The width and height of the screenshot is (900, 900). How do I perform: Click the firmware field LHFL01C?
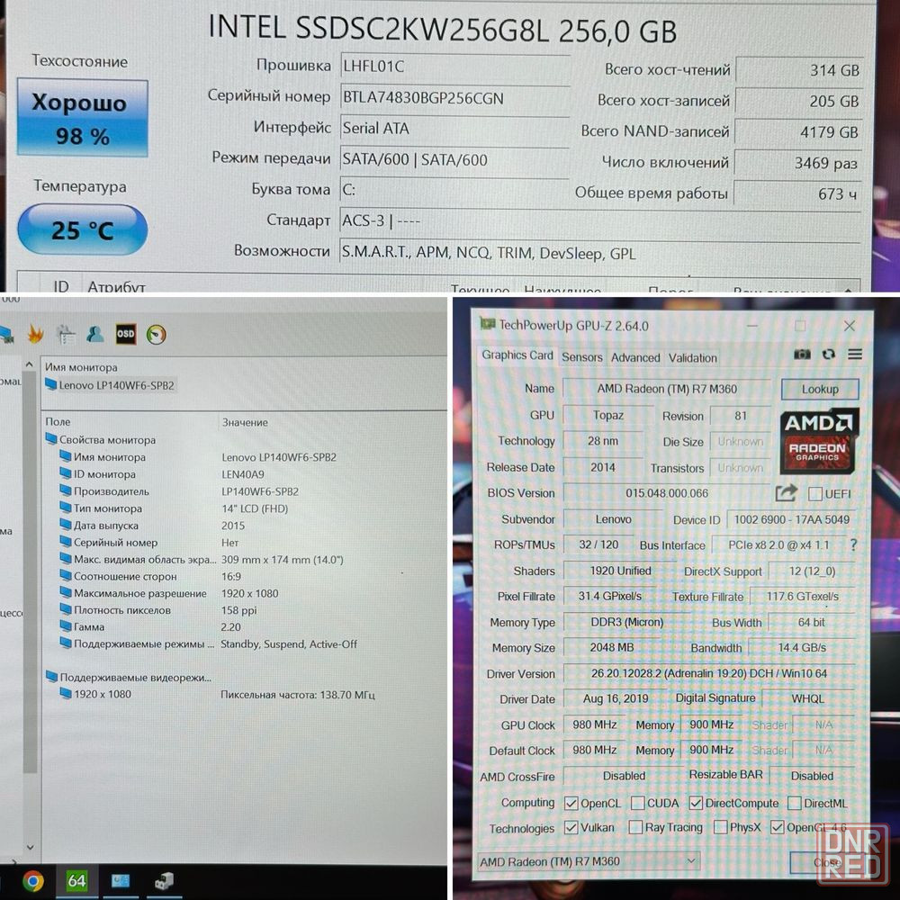(454, 67)
